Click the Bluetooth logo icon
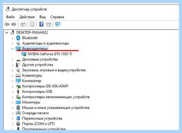This screenshot has width=182, height=133. coord(18,38)
